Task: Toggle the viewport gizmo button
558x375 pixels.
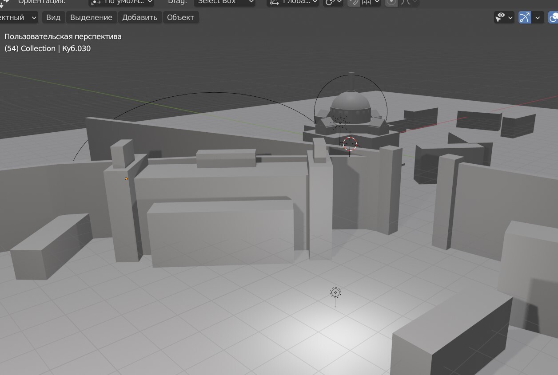Action: tap(525, 18)
